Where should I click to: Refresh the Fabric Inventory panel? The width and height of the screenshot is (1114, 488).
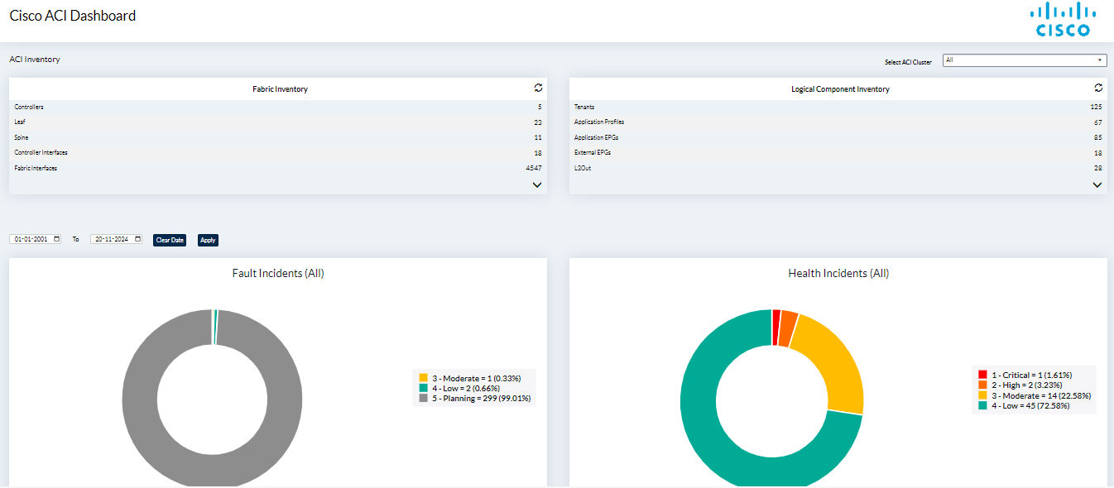click(538, 88)
